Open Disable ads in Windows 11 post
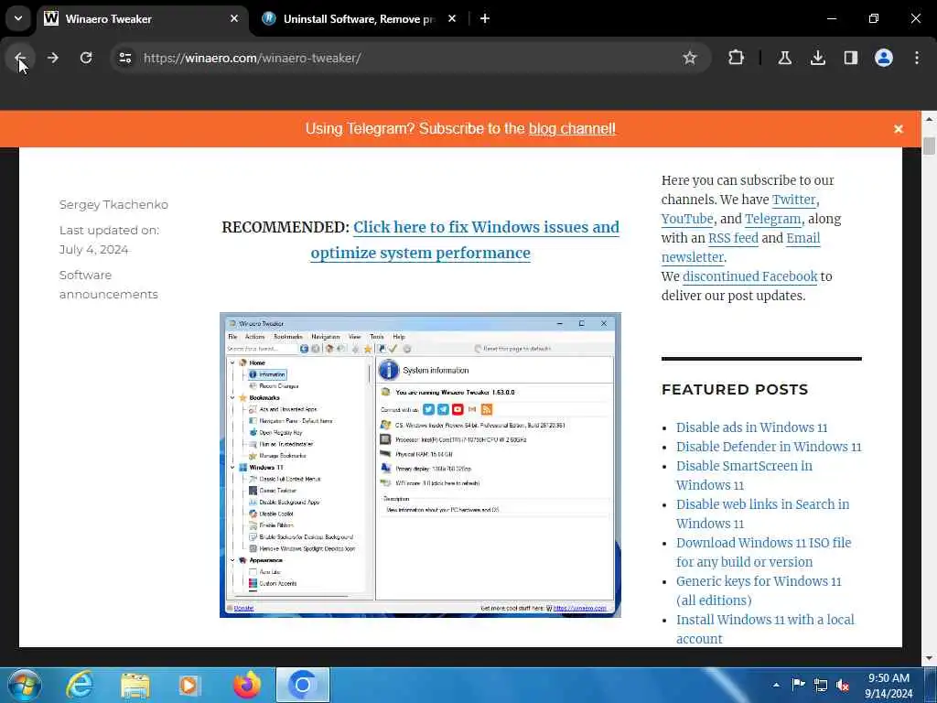The height and width of the screenshot is (703, 937). click(x=752, y=427)
